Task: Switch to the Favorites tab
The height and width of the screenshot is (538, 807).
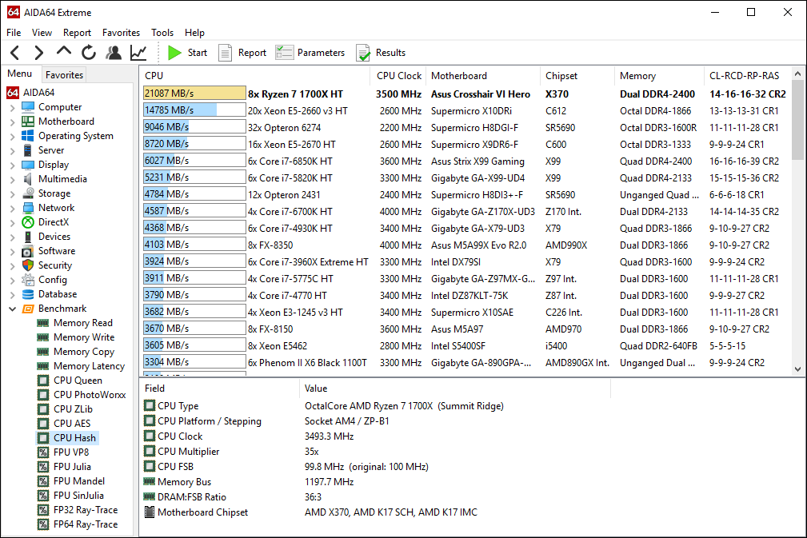Action: coord(64,75)
